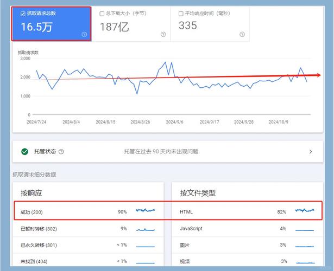Open 托管在过去 90 天内未出现问题 message
This screenshot has width=334, height=271.
(x=161, y=152)
